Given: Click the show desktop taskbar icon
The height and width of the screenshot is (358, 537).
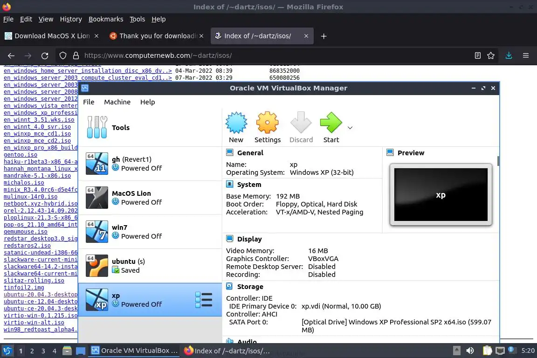Looking at the screenshot, I should coord(81,351).
